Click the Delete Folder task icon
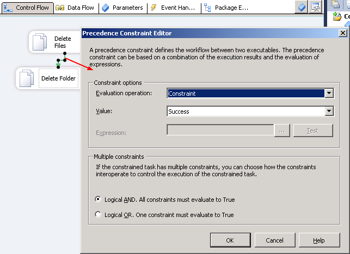This screenshot has width=350, height=254. pos(27,78)
